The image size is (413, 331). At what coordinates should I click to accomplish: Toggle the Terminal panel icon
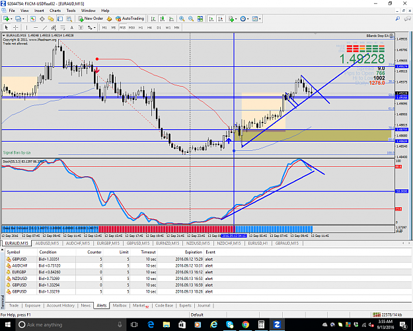coord(60,19)
